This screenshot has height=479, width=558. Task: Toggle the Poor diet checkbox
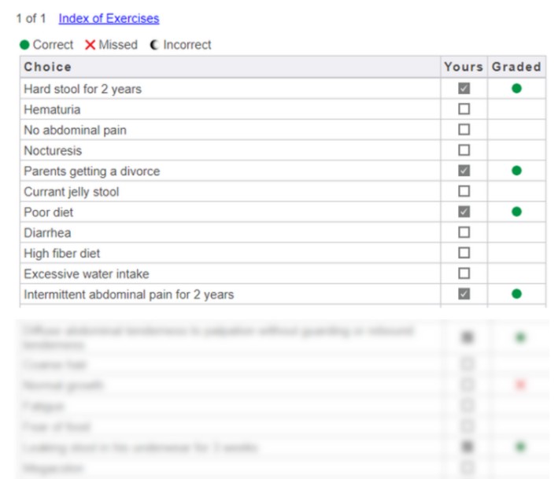pyautogui.click(x=464, y=212)
